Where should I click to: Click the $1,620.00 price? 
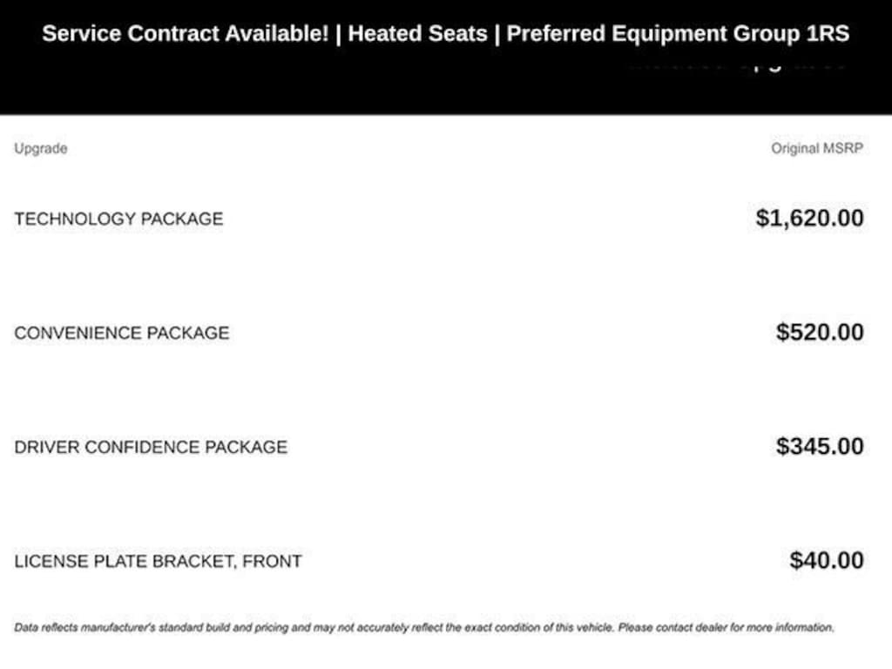coord(809,218)
